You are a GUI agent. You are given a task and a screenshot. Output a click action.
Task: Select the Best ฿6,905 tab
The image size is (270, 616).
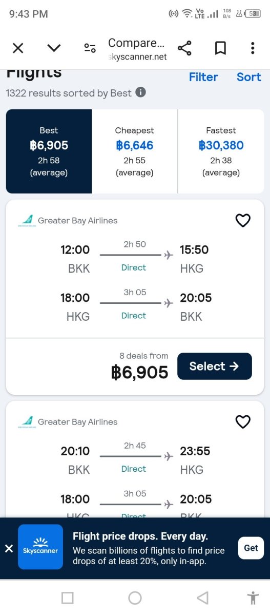pyautogui.click(x=49, y=151)
